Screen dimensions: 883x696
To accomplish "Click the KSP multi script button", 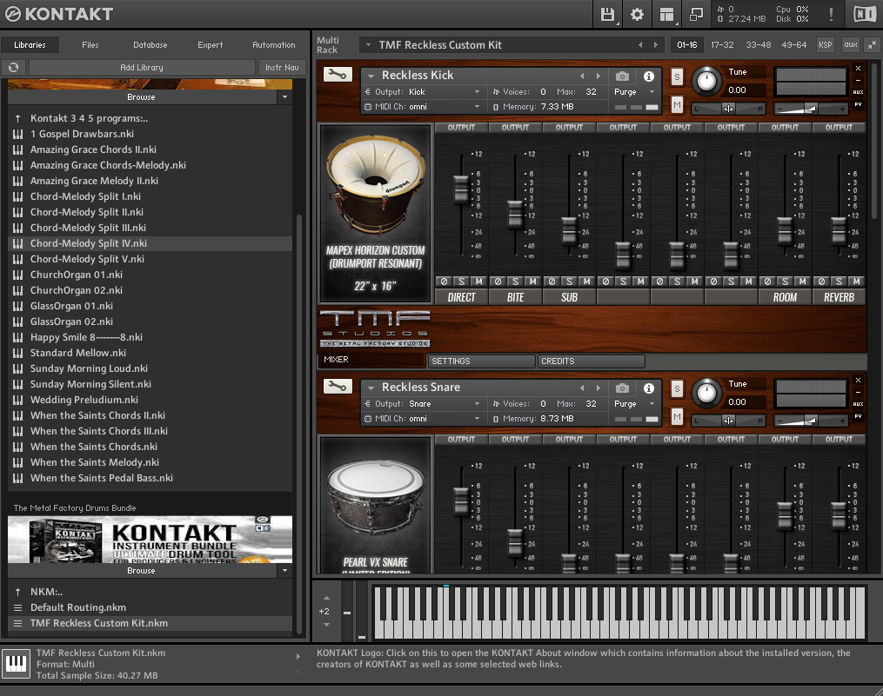I will 825,44.
